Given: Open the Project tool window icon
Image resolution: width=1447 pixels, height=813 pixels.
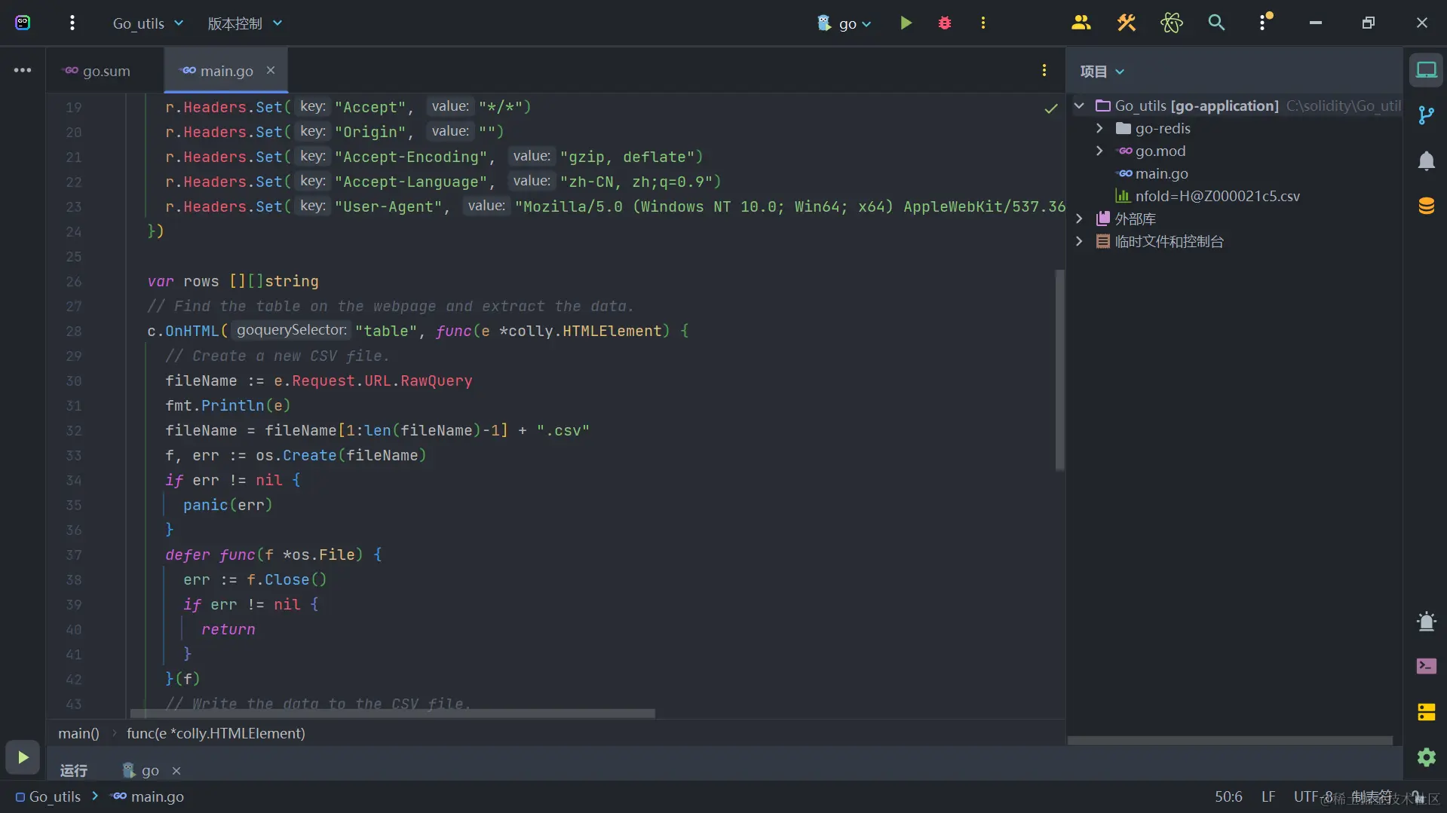Looking at the screenshot, I should click(x=1426, y=70).
